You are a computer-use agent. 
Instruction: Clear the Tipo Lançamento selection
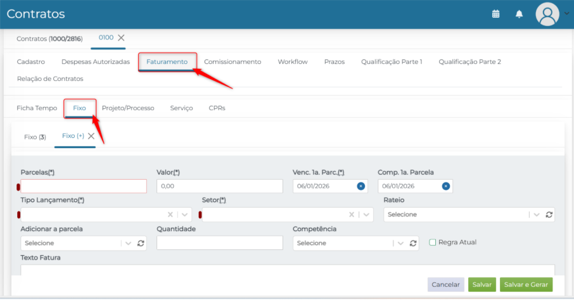(x=170, y=215)
